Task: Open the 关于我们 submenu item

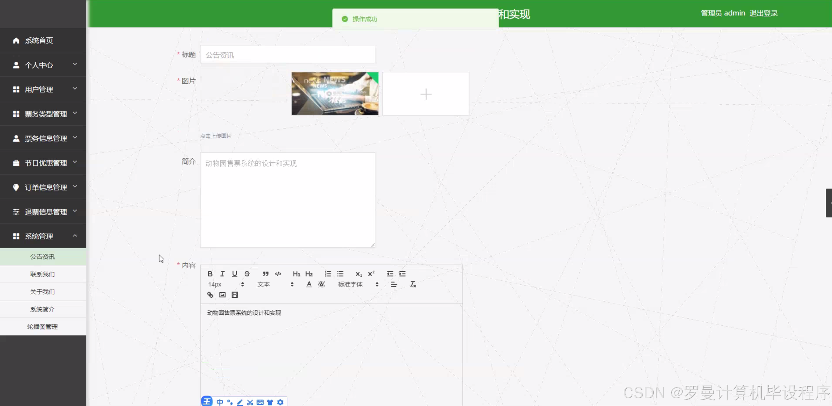Action: pos(43,292)
